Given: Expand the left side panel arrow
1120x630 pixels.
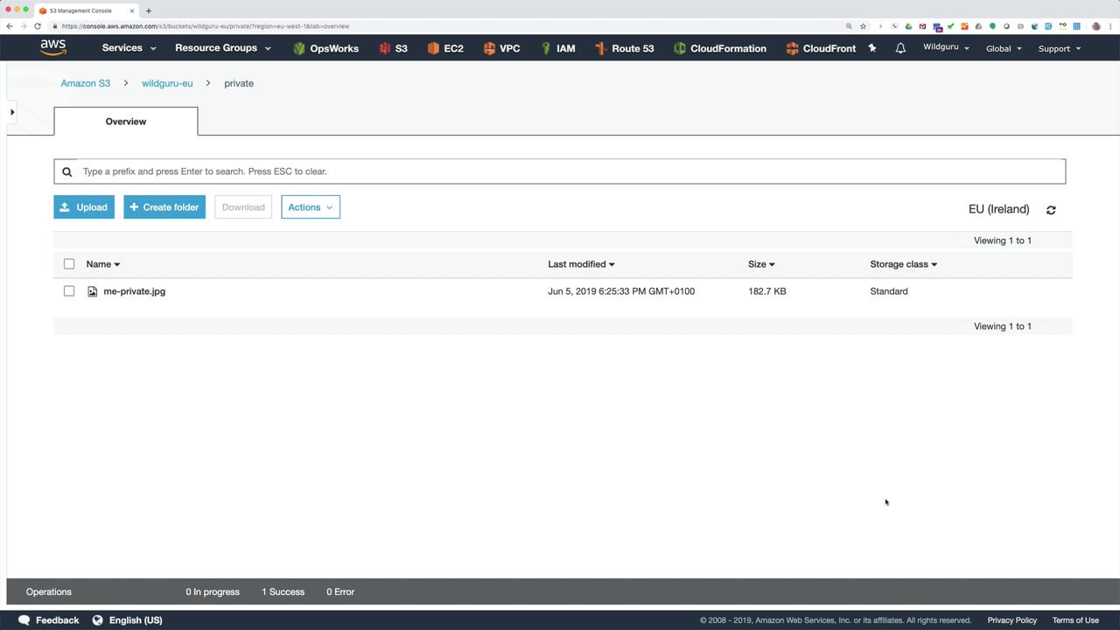Looking at the screenshot, I should point(12,112).
